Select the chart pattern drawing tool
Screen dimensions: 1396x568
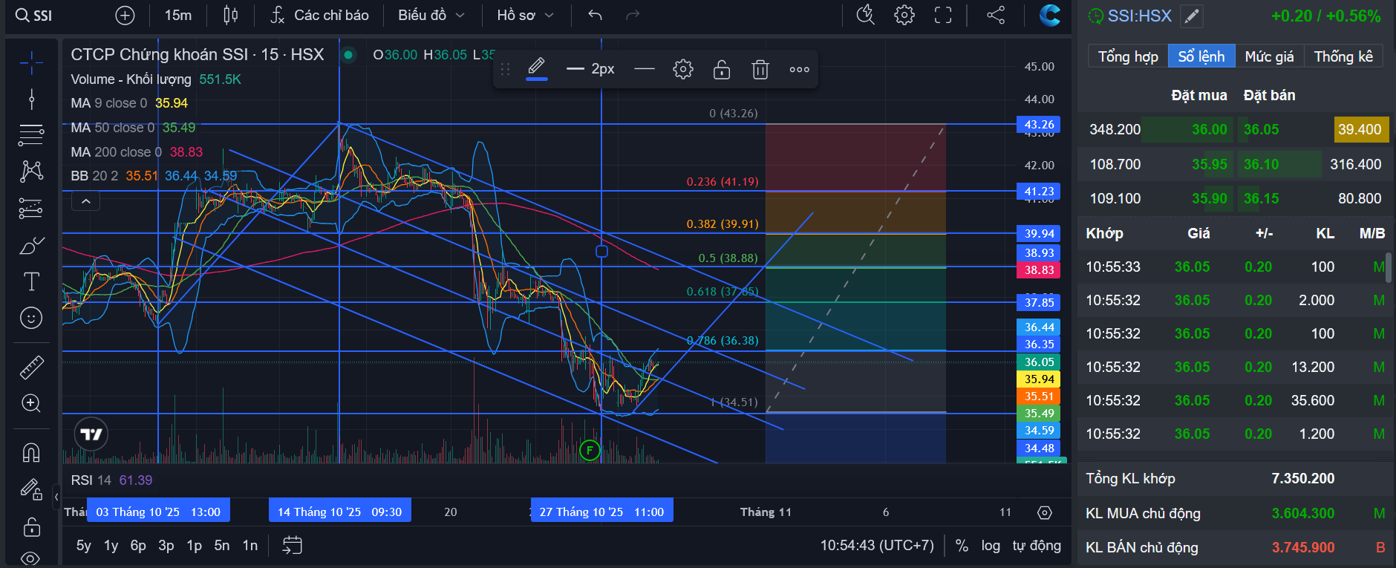click(31, 172)
